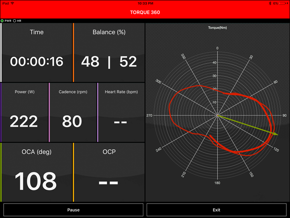Viewport: 290px width, 218px height.
Task: Click the 10:33 PM clock text
Action: coord(145,3)
